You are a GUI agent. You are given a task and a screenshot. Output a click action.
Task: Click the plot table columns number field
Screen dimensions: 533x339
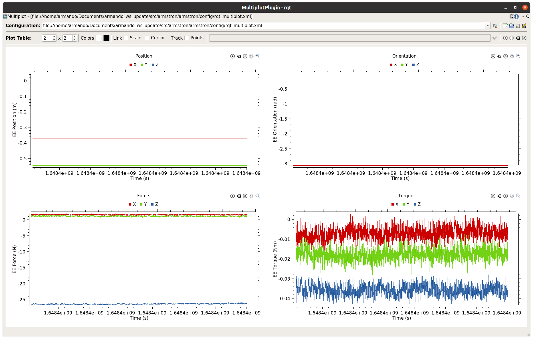coord(67,38)
